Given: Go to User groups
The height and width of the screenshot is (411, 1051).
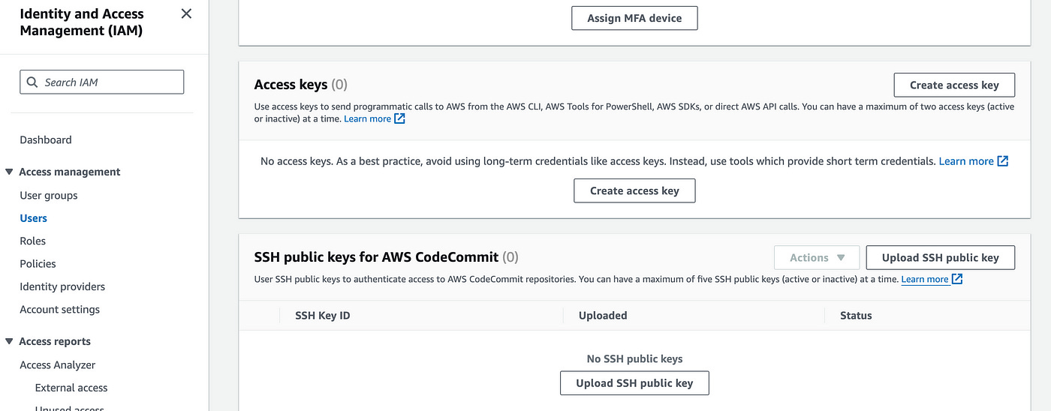Looking at the screenshot, I should point(49,195).
